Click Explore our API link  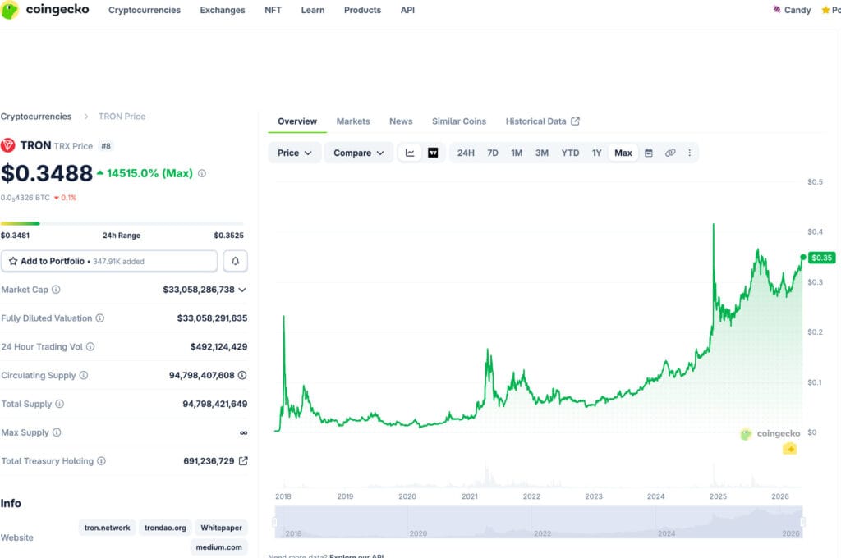[356, 556]
